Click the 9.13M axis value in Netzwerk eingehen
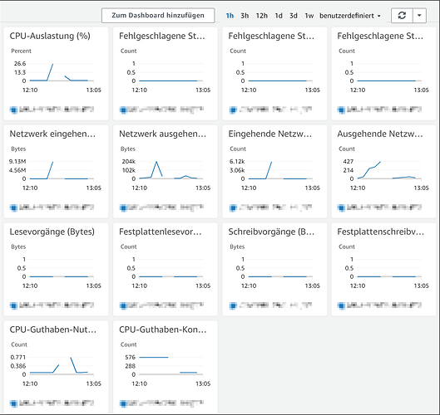Screen dimensions: 440x415 tap(17, 161)
